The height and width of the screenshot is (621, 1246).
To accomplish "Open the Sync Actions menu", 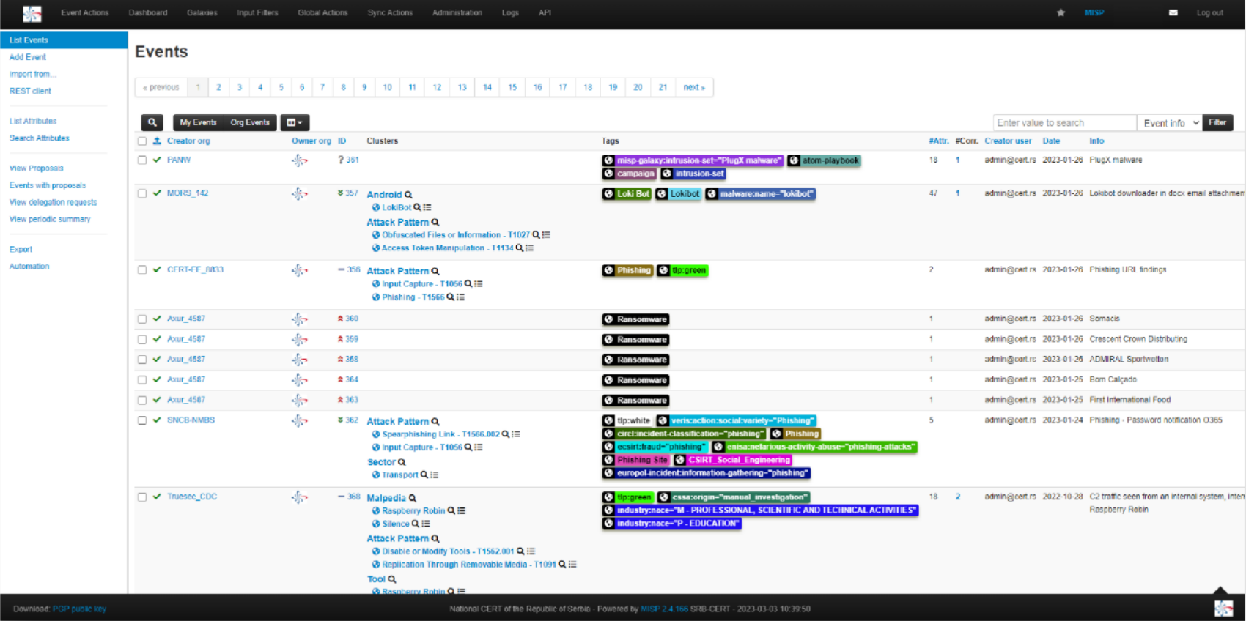I will [390, 12].
